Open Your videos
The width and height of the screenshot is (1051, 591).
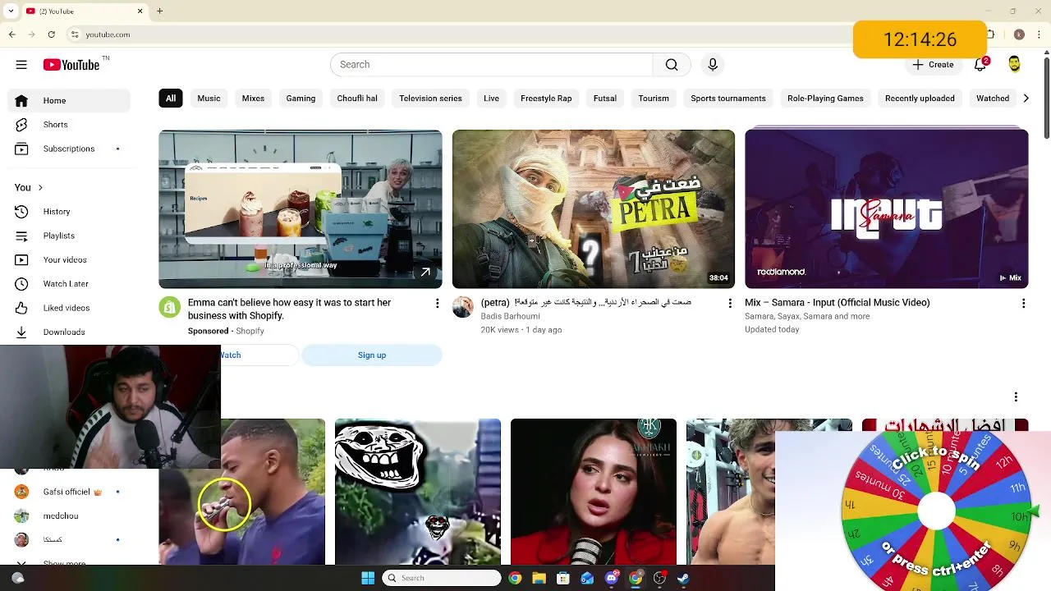pyautogui.click(x=69, y=259)
